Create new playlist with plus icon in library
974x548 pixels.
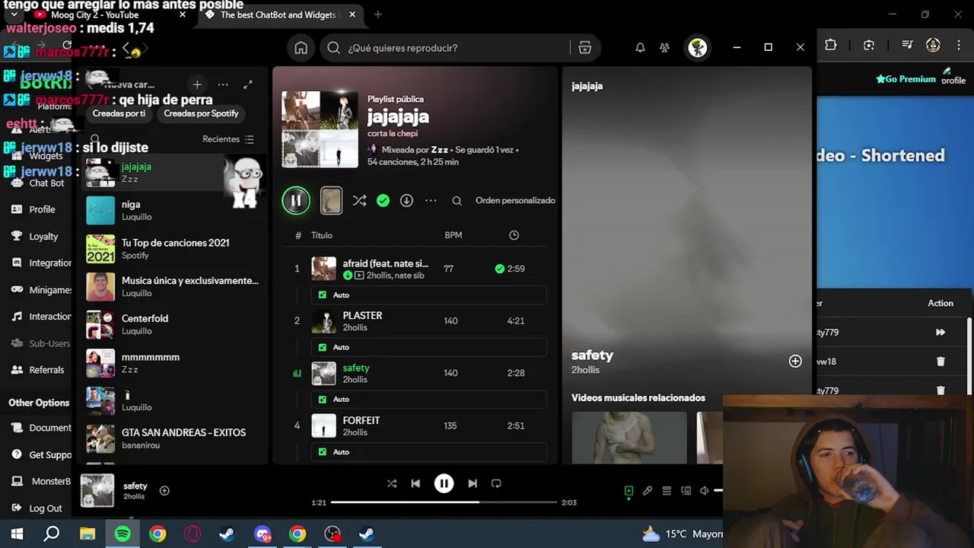click(197, 84)
